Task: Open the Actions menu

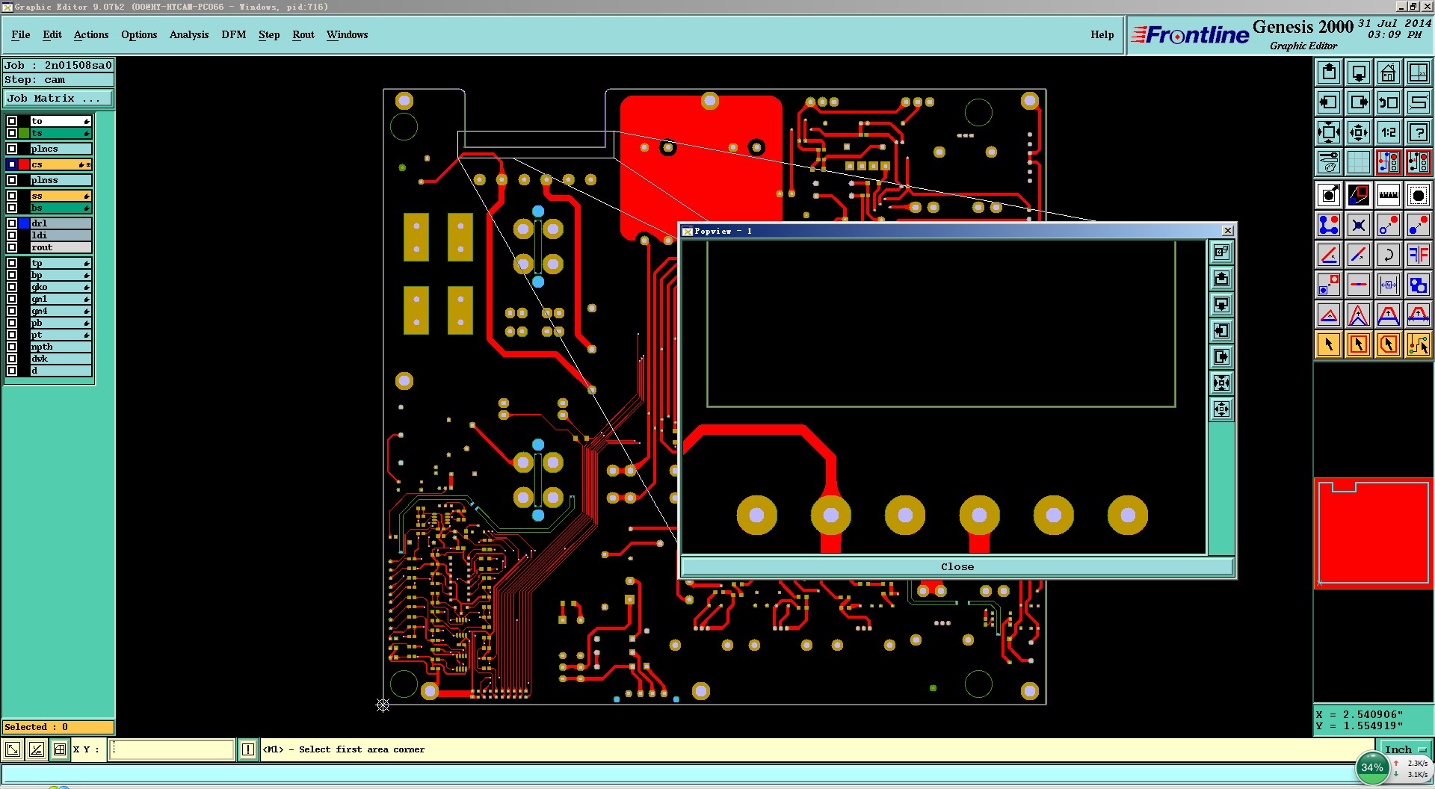Action: click(x=91, y=34)
